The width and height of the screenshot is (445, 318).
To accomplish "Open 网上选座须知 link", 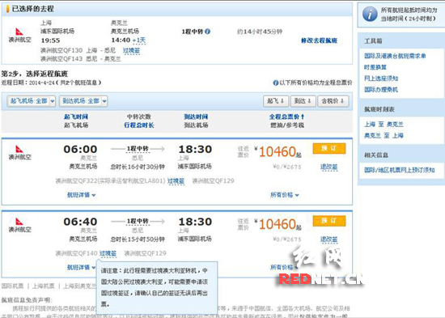I will [381, 78].
